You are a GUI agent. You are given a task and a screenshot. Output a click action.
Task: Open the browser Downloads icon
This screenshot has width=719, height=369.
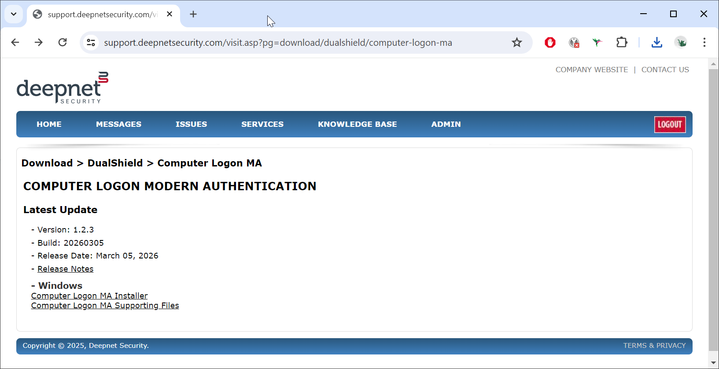click(x=656, y=42)
